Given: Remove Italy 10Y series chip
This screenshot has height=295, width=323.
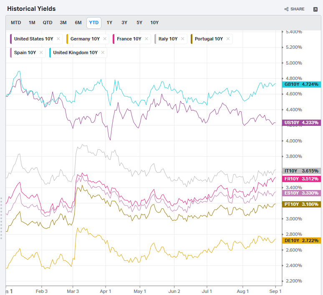Looking at the screenshot, I should pyautogui.click(x=182, y=39).
